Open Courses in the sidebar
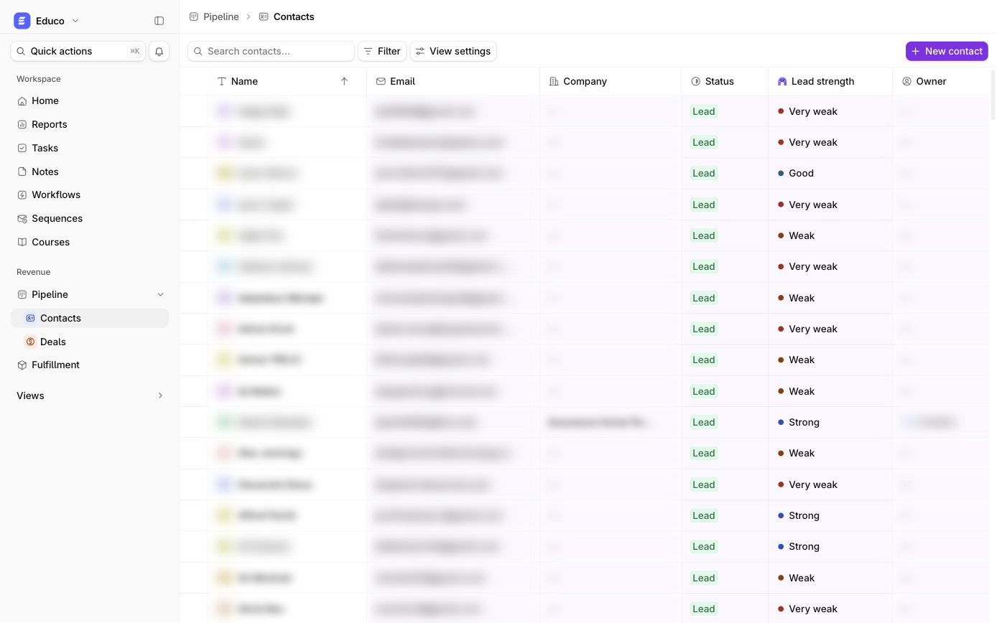Screen dimensions: 997x623 coord(90,242)
